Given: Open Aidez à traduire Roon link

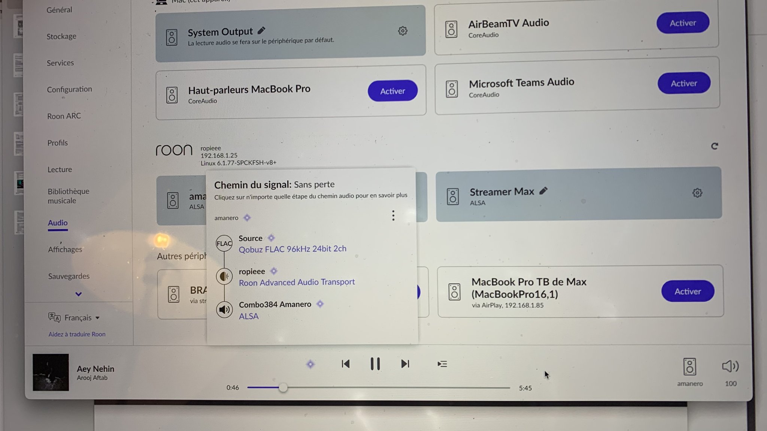Looking at the screenshot, I should 77,334.
